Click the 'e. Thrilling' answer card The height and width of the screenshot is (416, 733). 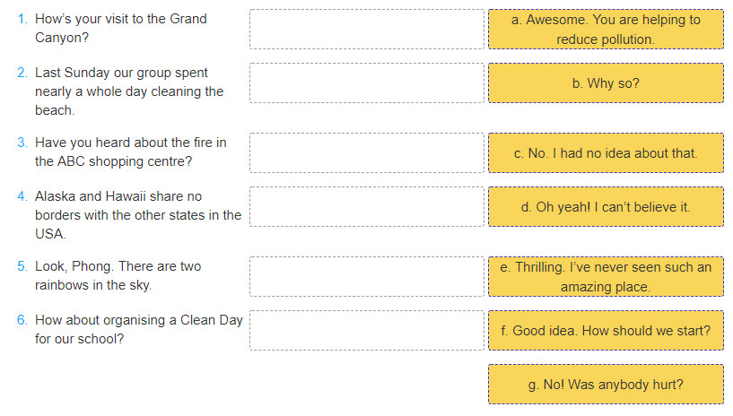pos(606,276)
